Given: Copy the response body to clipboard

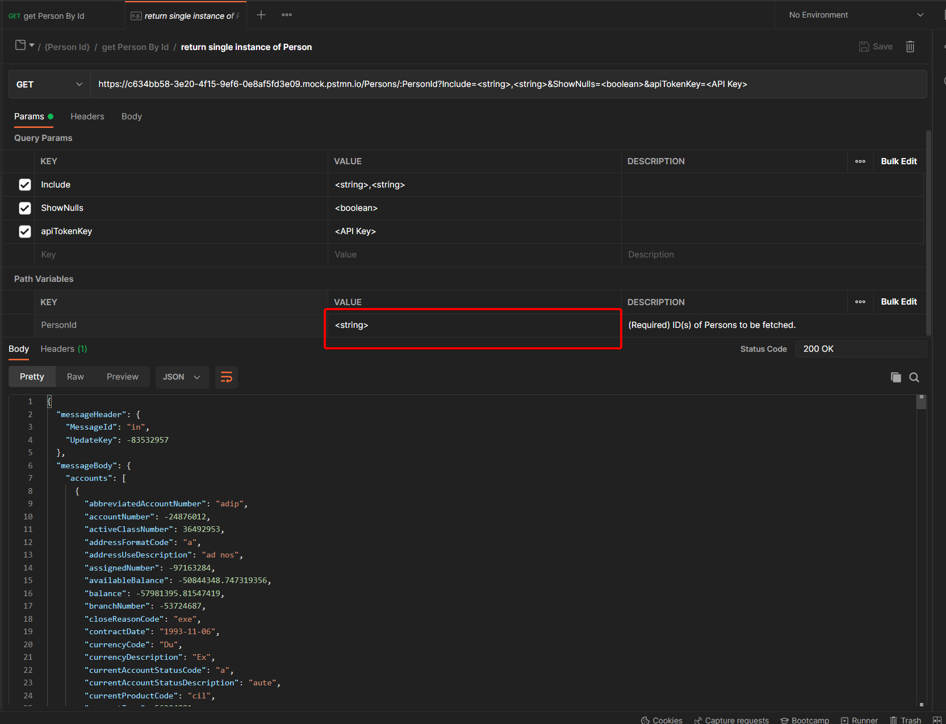Looking at the screenshot, I should (895, 377).
